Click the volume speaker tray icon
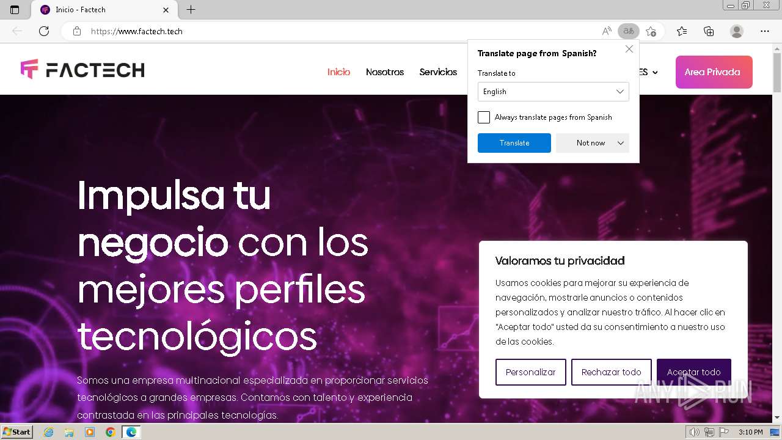The height and width of the screenshot is (440, 782). pos(694,432)
